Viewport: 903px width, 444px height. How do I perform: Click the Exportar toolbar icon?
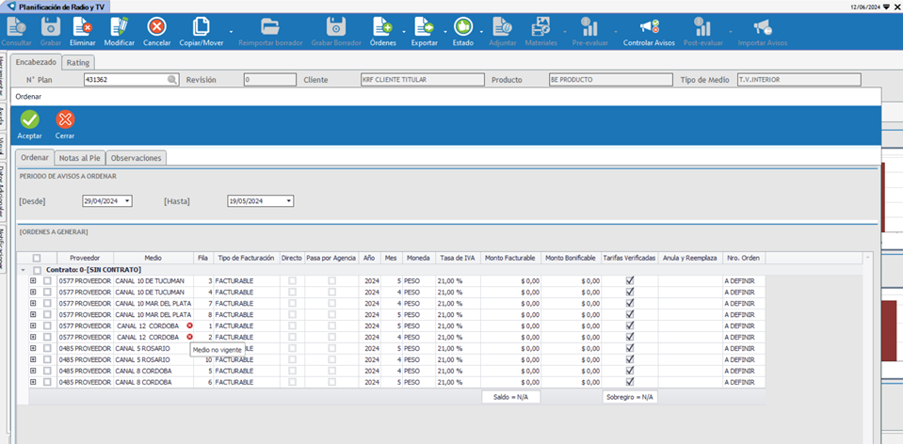coord(424,26)
